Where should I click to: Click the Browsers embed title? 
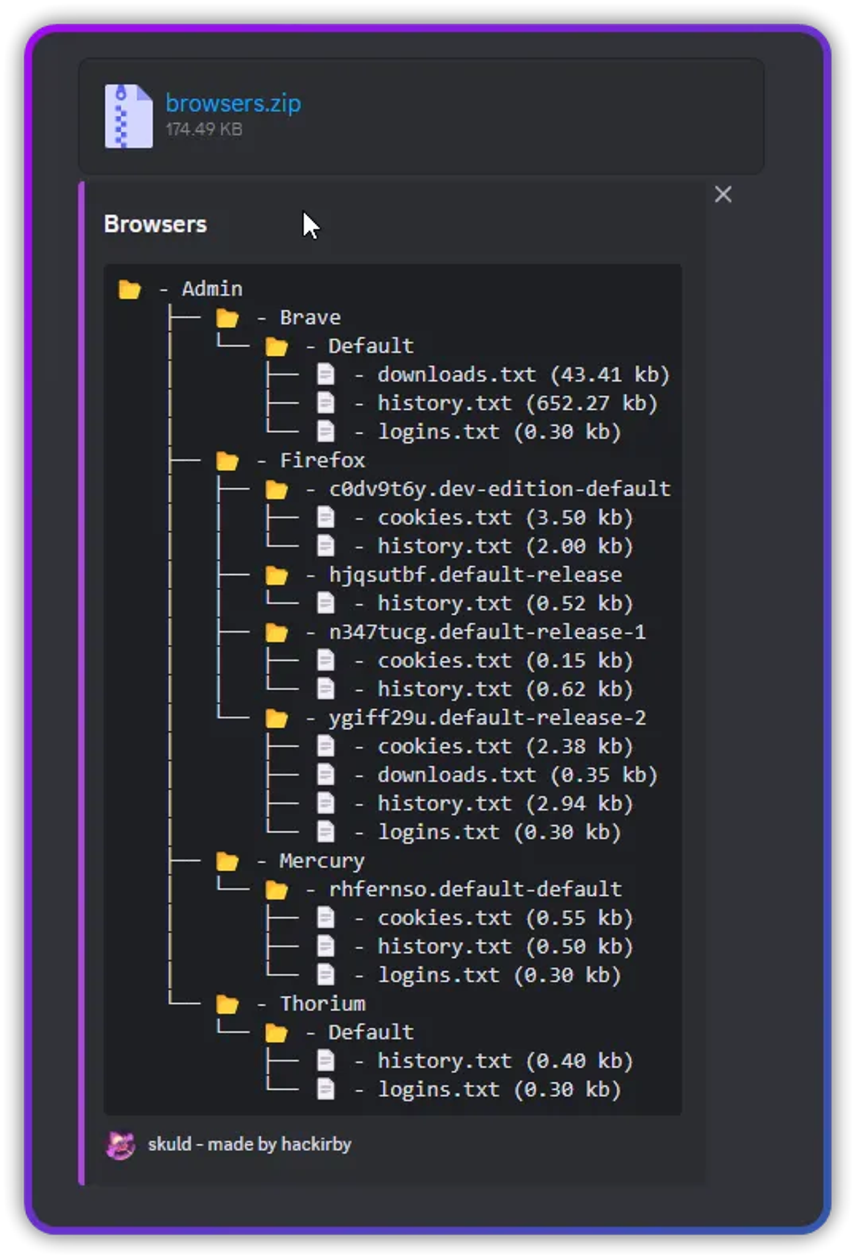tap(156, 224)
